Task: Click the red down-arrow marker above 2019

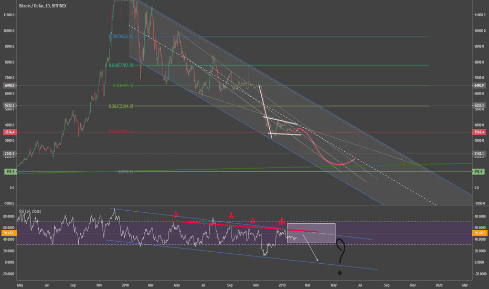Action: pyautogui.click(x=282, y=221)
